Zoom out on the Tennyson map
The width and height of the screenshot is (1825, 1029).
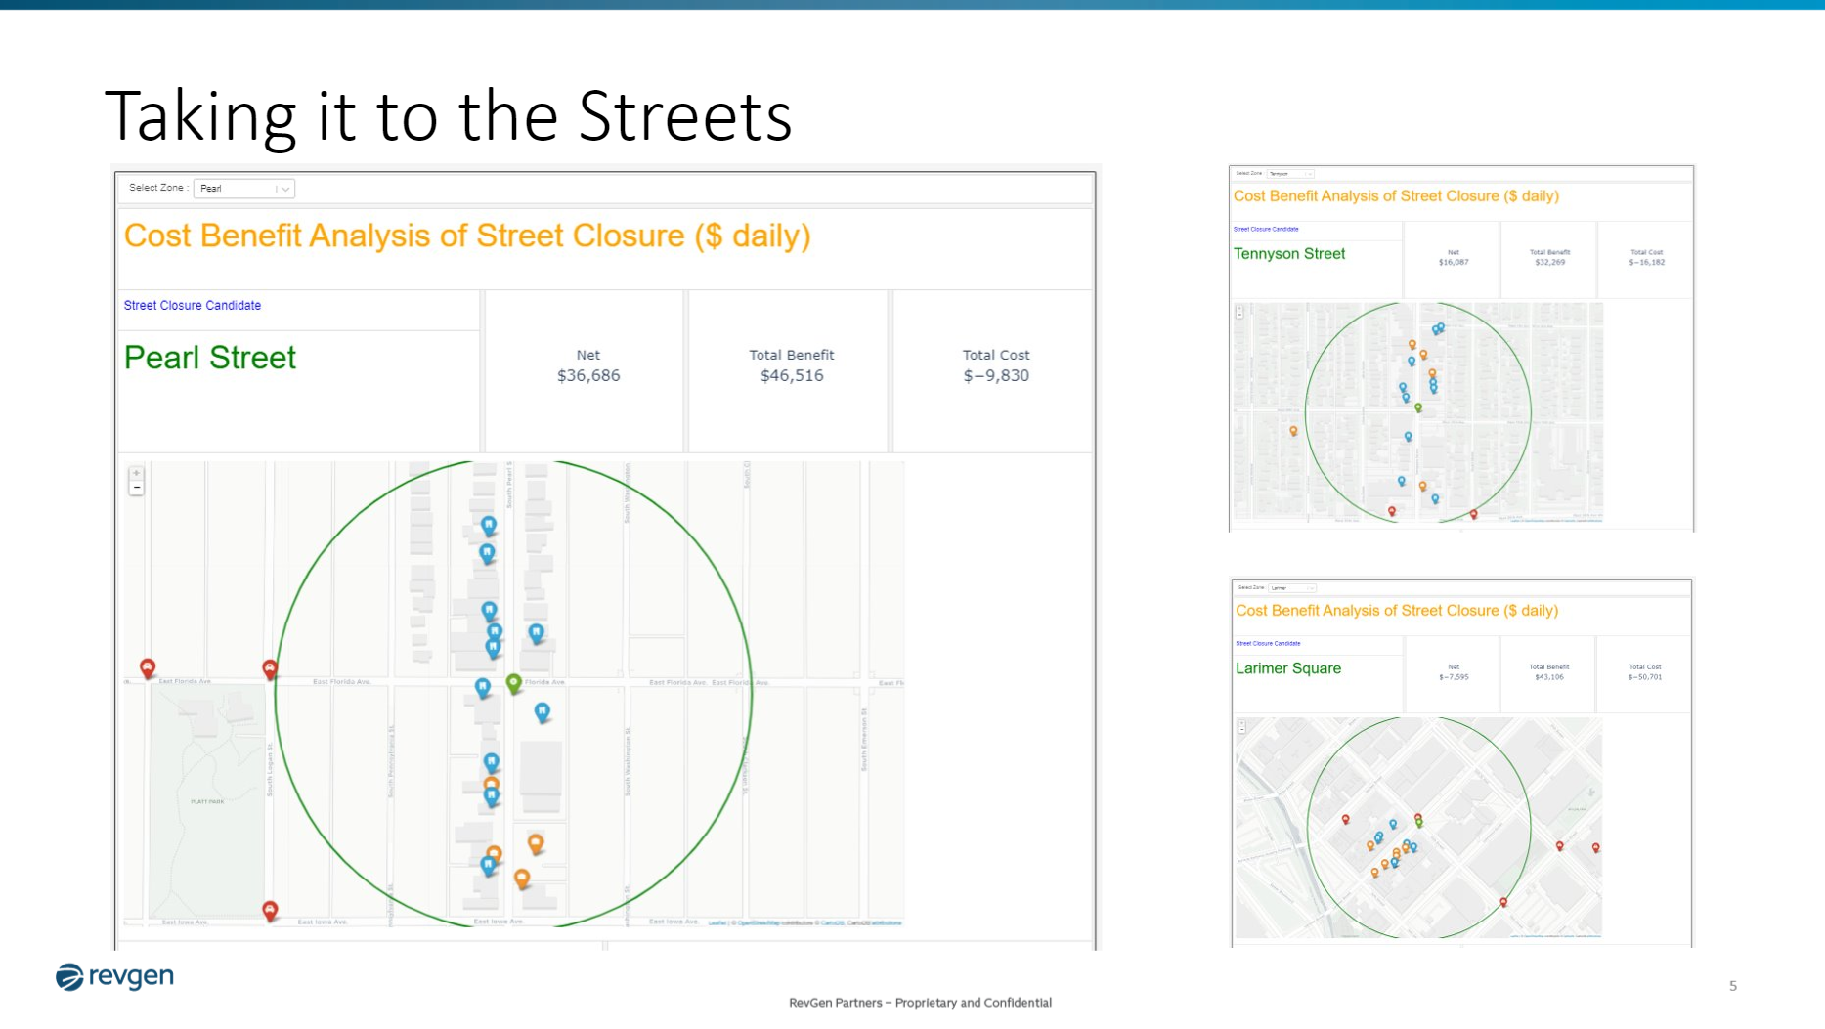[1239, 315]
